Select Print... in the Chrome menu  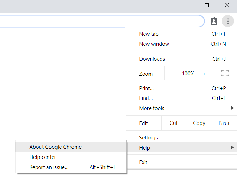click(x=181, y=88)
